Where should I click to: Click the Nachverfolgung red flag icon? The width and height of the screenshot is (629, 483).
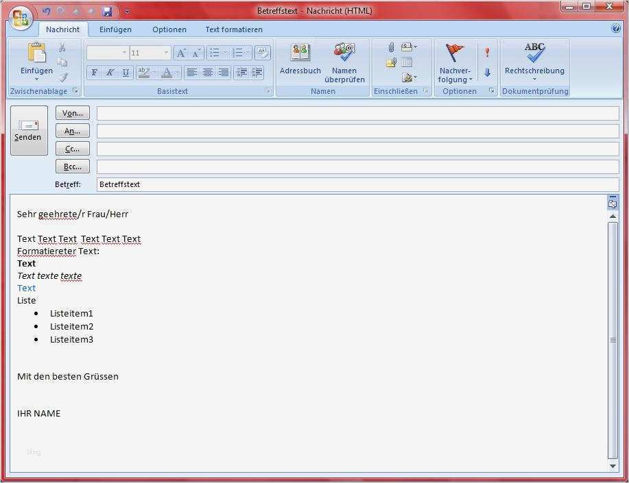coord(455,53)
